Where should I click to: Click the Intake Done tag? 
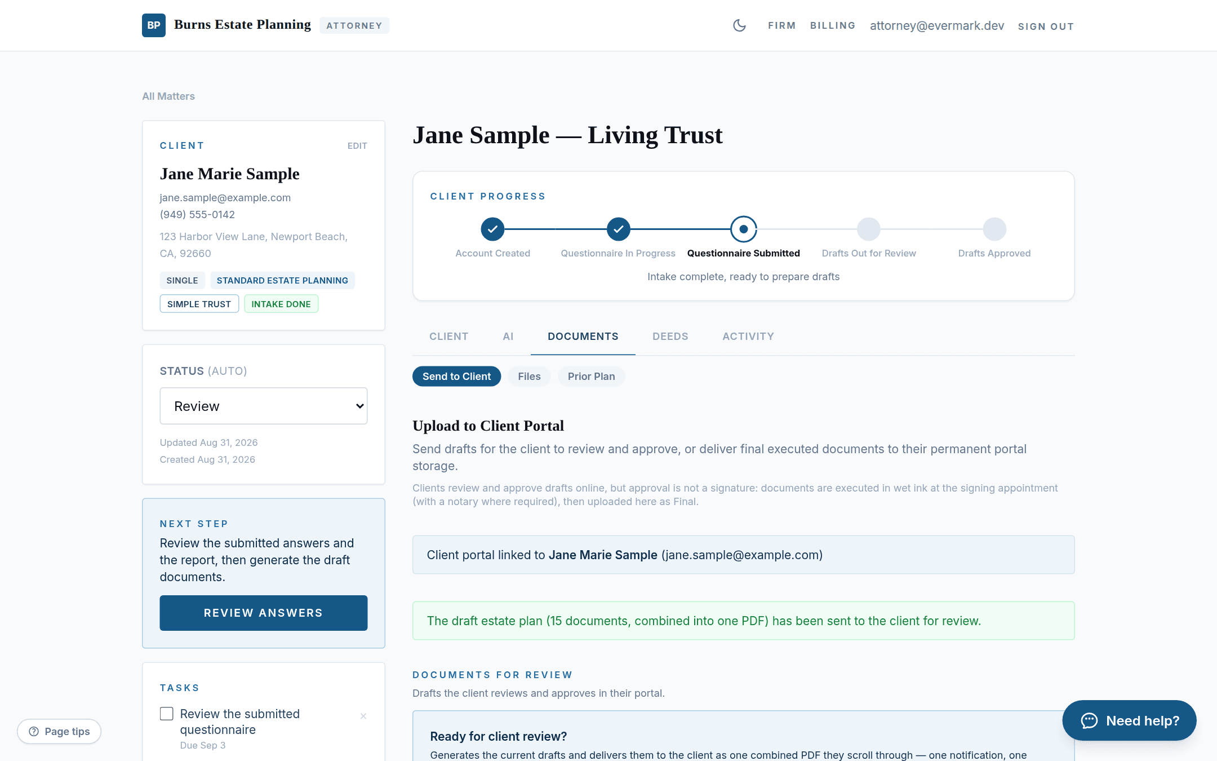point(281,304)
